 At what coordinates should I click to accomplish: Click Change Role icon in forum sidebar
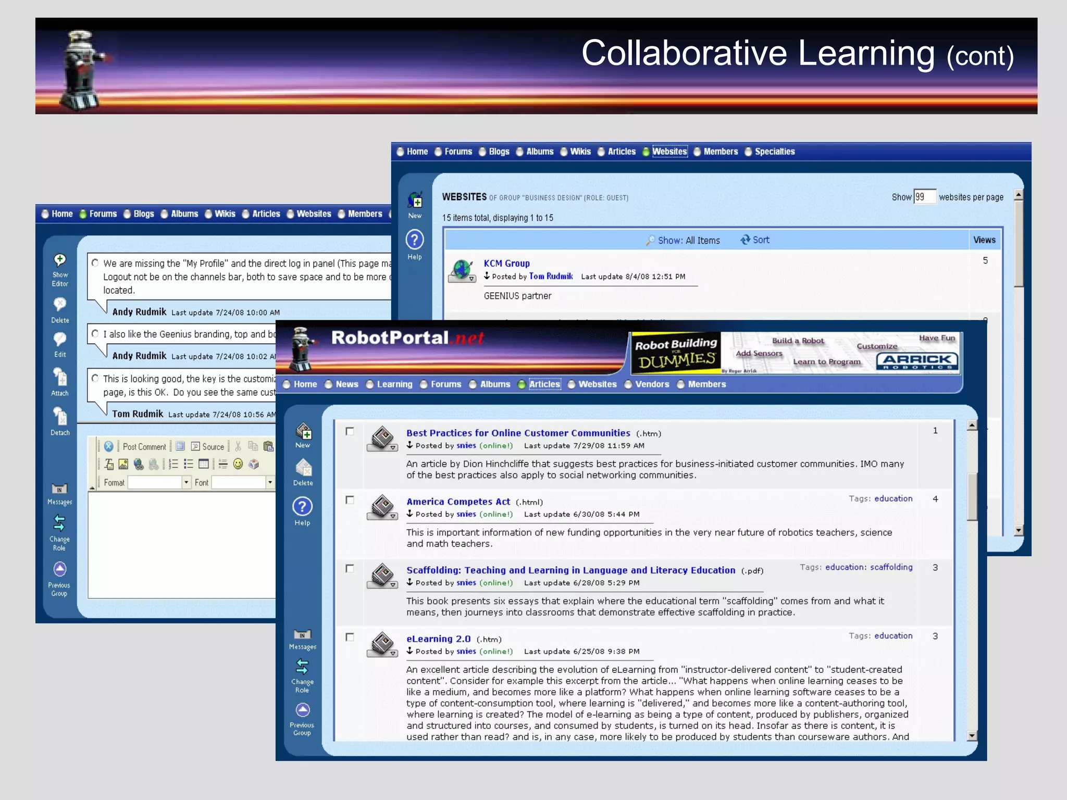pos(59,523)
